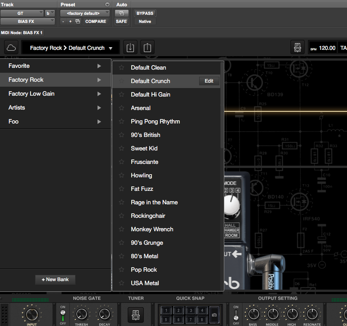Star the Fat Fuzz preset
The width and height of the screenshot is (347, 326).
click(121, 189)
